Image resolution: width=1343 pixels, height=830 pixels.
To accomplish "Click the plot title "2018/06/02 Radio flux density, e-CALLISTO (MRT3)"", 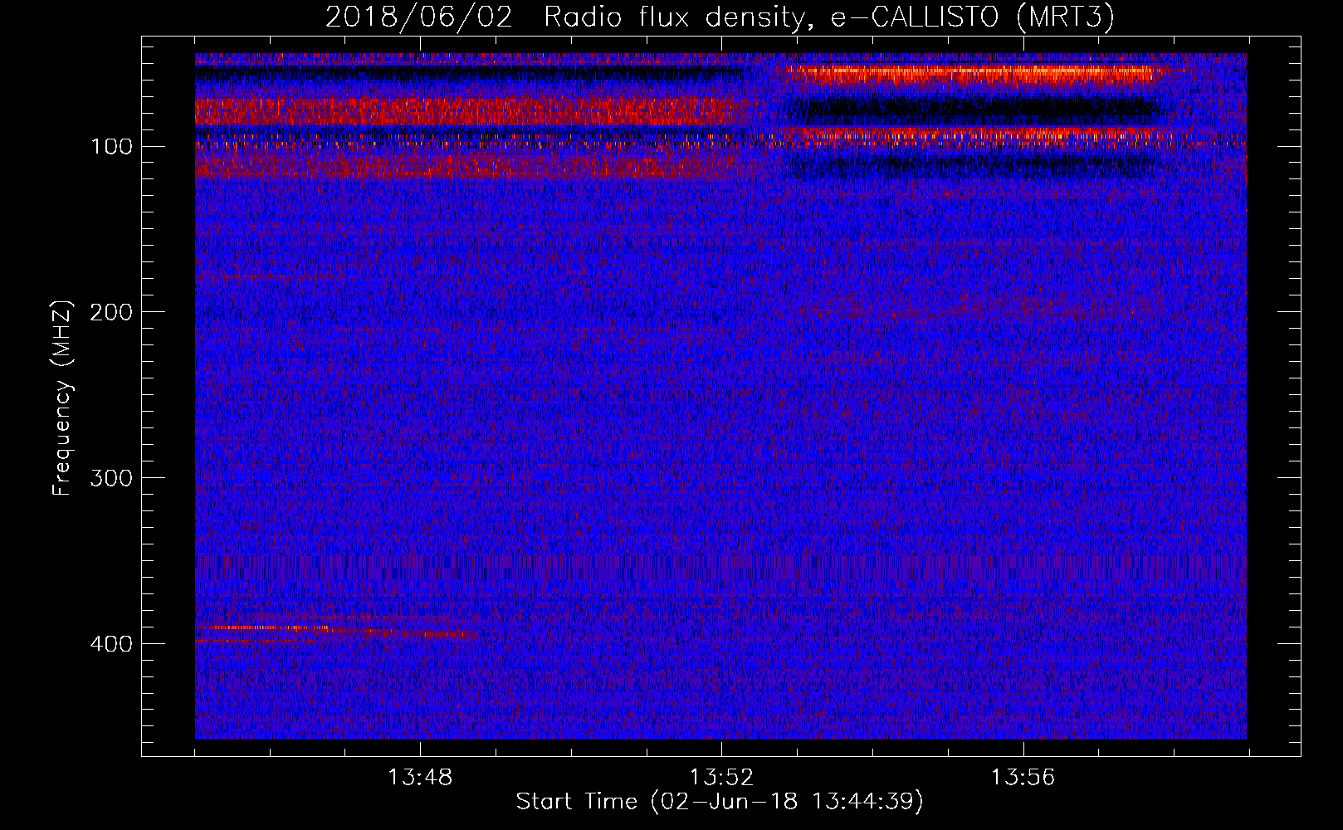I will click(x=720, y=17).
